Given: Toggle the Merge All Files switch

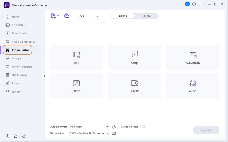Looking at the screenshot, I should (143, 127).
